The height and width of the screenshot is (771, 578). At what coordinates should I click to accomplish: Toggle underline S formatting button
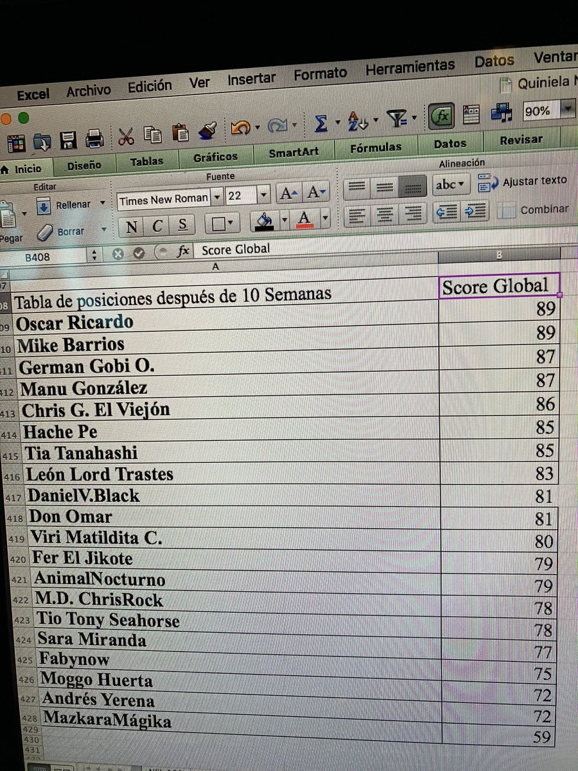(182, 224)
